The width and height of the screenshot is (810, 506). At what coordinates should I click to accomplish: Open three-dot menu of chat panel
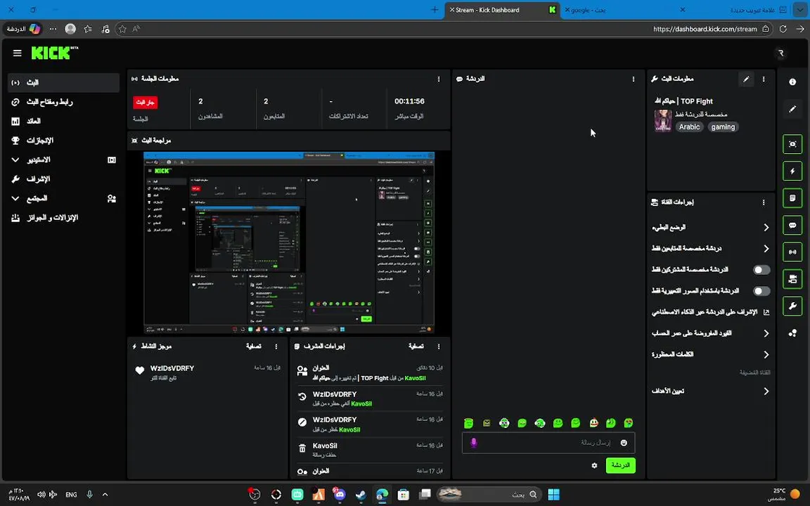(634, 79)
